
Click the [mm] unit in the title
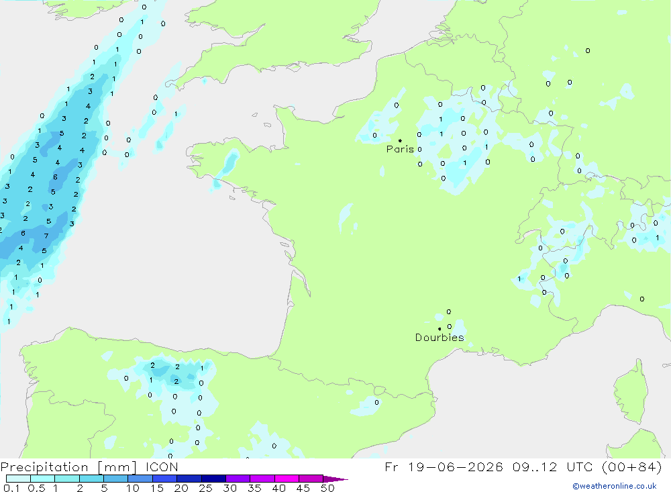[x=117, y=467]
